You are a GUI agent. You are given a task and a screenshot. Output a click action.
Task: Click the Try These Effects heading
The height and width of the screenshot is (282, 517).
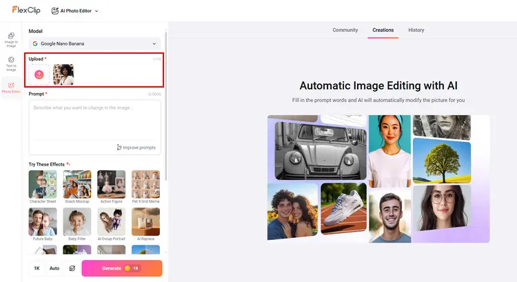[x=46, y=164]
